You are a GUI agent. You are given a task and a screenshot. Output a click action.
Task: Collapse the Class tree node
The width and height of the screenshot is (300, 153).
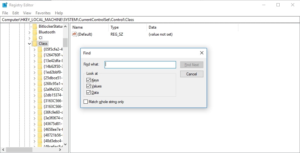(x=29, y=44)
